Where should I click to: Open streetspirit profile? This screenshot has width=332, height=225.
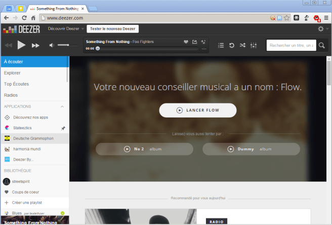pos(35,181)
